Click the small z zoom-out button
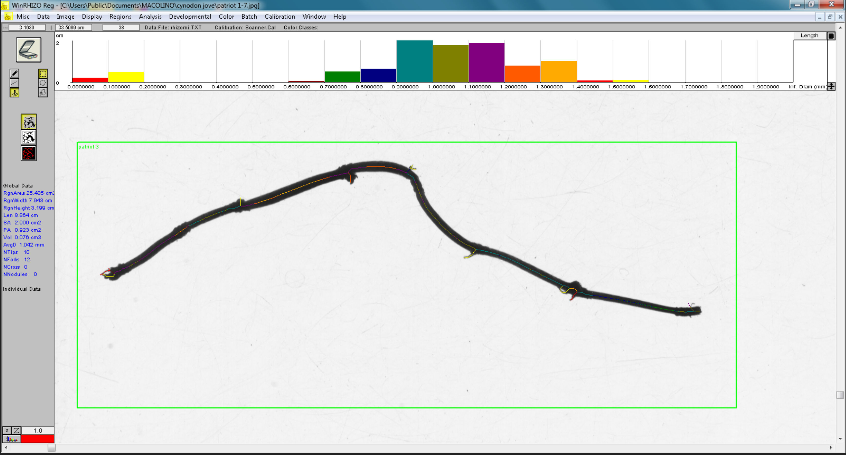The height and width of the screenshot is (455, 846). pyautogui.click(x=7, y=430)
